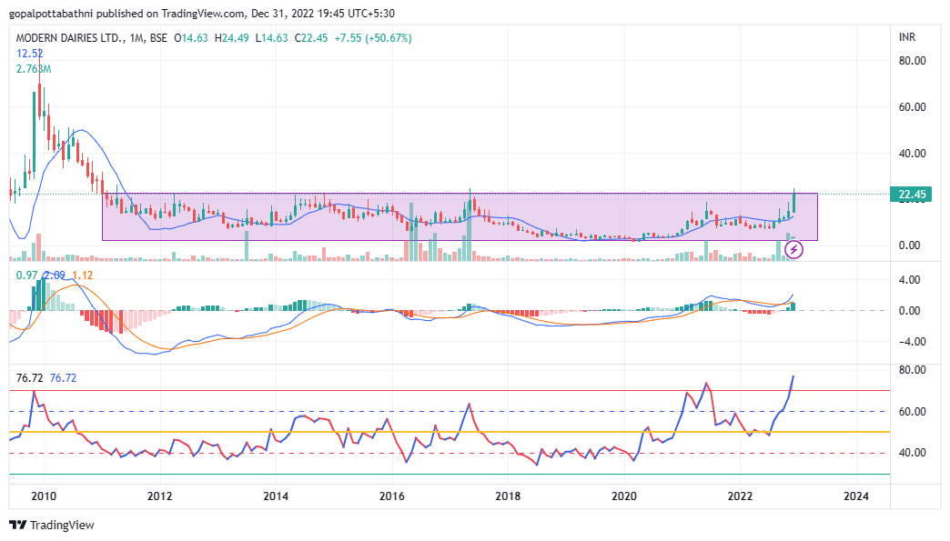Click the 60.00 price axis label

tap(912, 107)
